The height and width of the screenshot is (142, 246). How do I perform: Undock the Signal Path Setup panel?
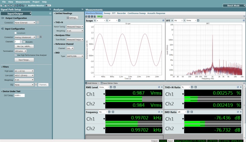pyautogui.click(x=50, y=13)
